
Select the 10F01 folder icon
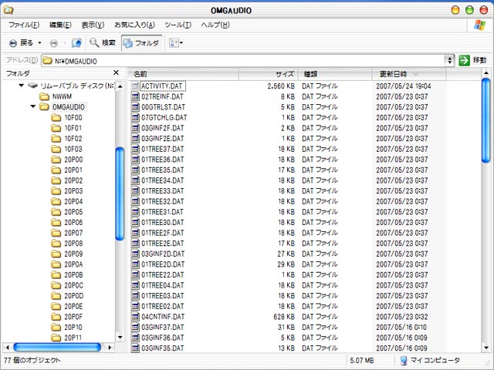(56, 128)
